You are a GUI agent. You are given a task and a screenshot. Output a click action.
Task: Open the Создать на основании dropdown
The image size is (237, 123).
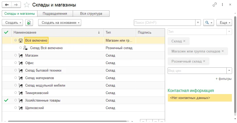(60, 22)
